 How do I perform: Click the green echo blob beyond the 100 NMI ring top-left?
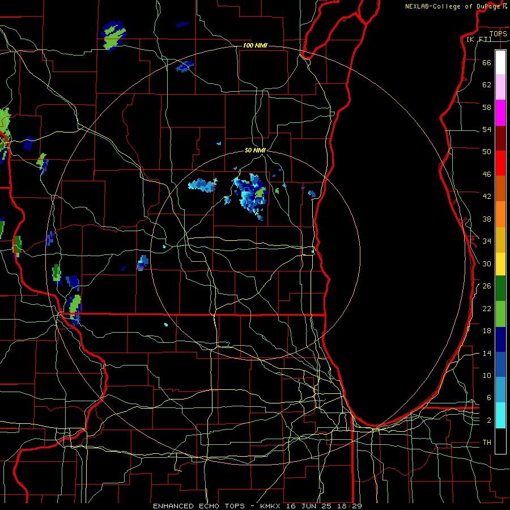pyautogui.click(x=113, y=36)
